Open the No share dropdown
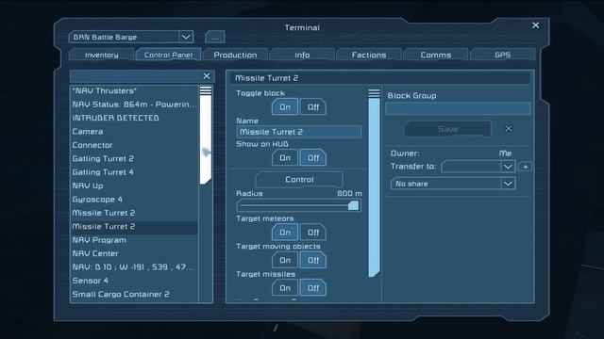Image resolution: width=604 pixels, height=339 pixels. [x=453, y=184]
